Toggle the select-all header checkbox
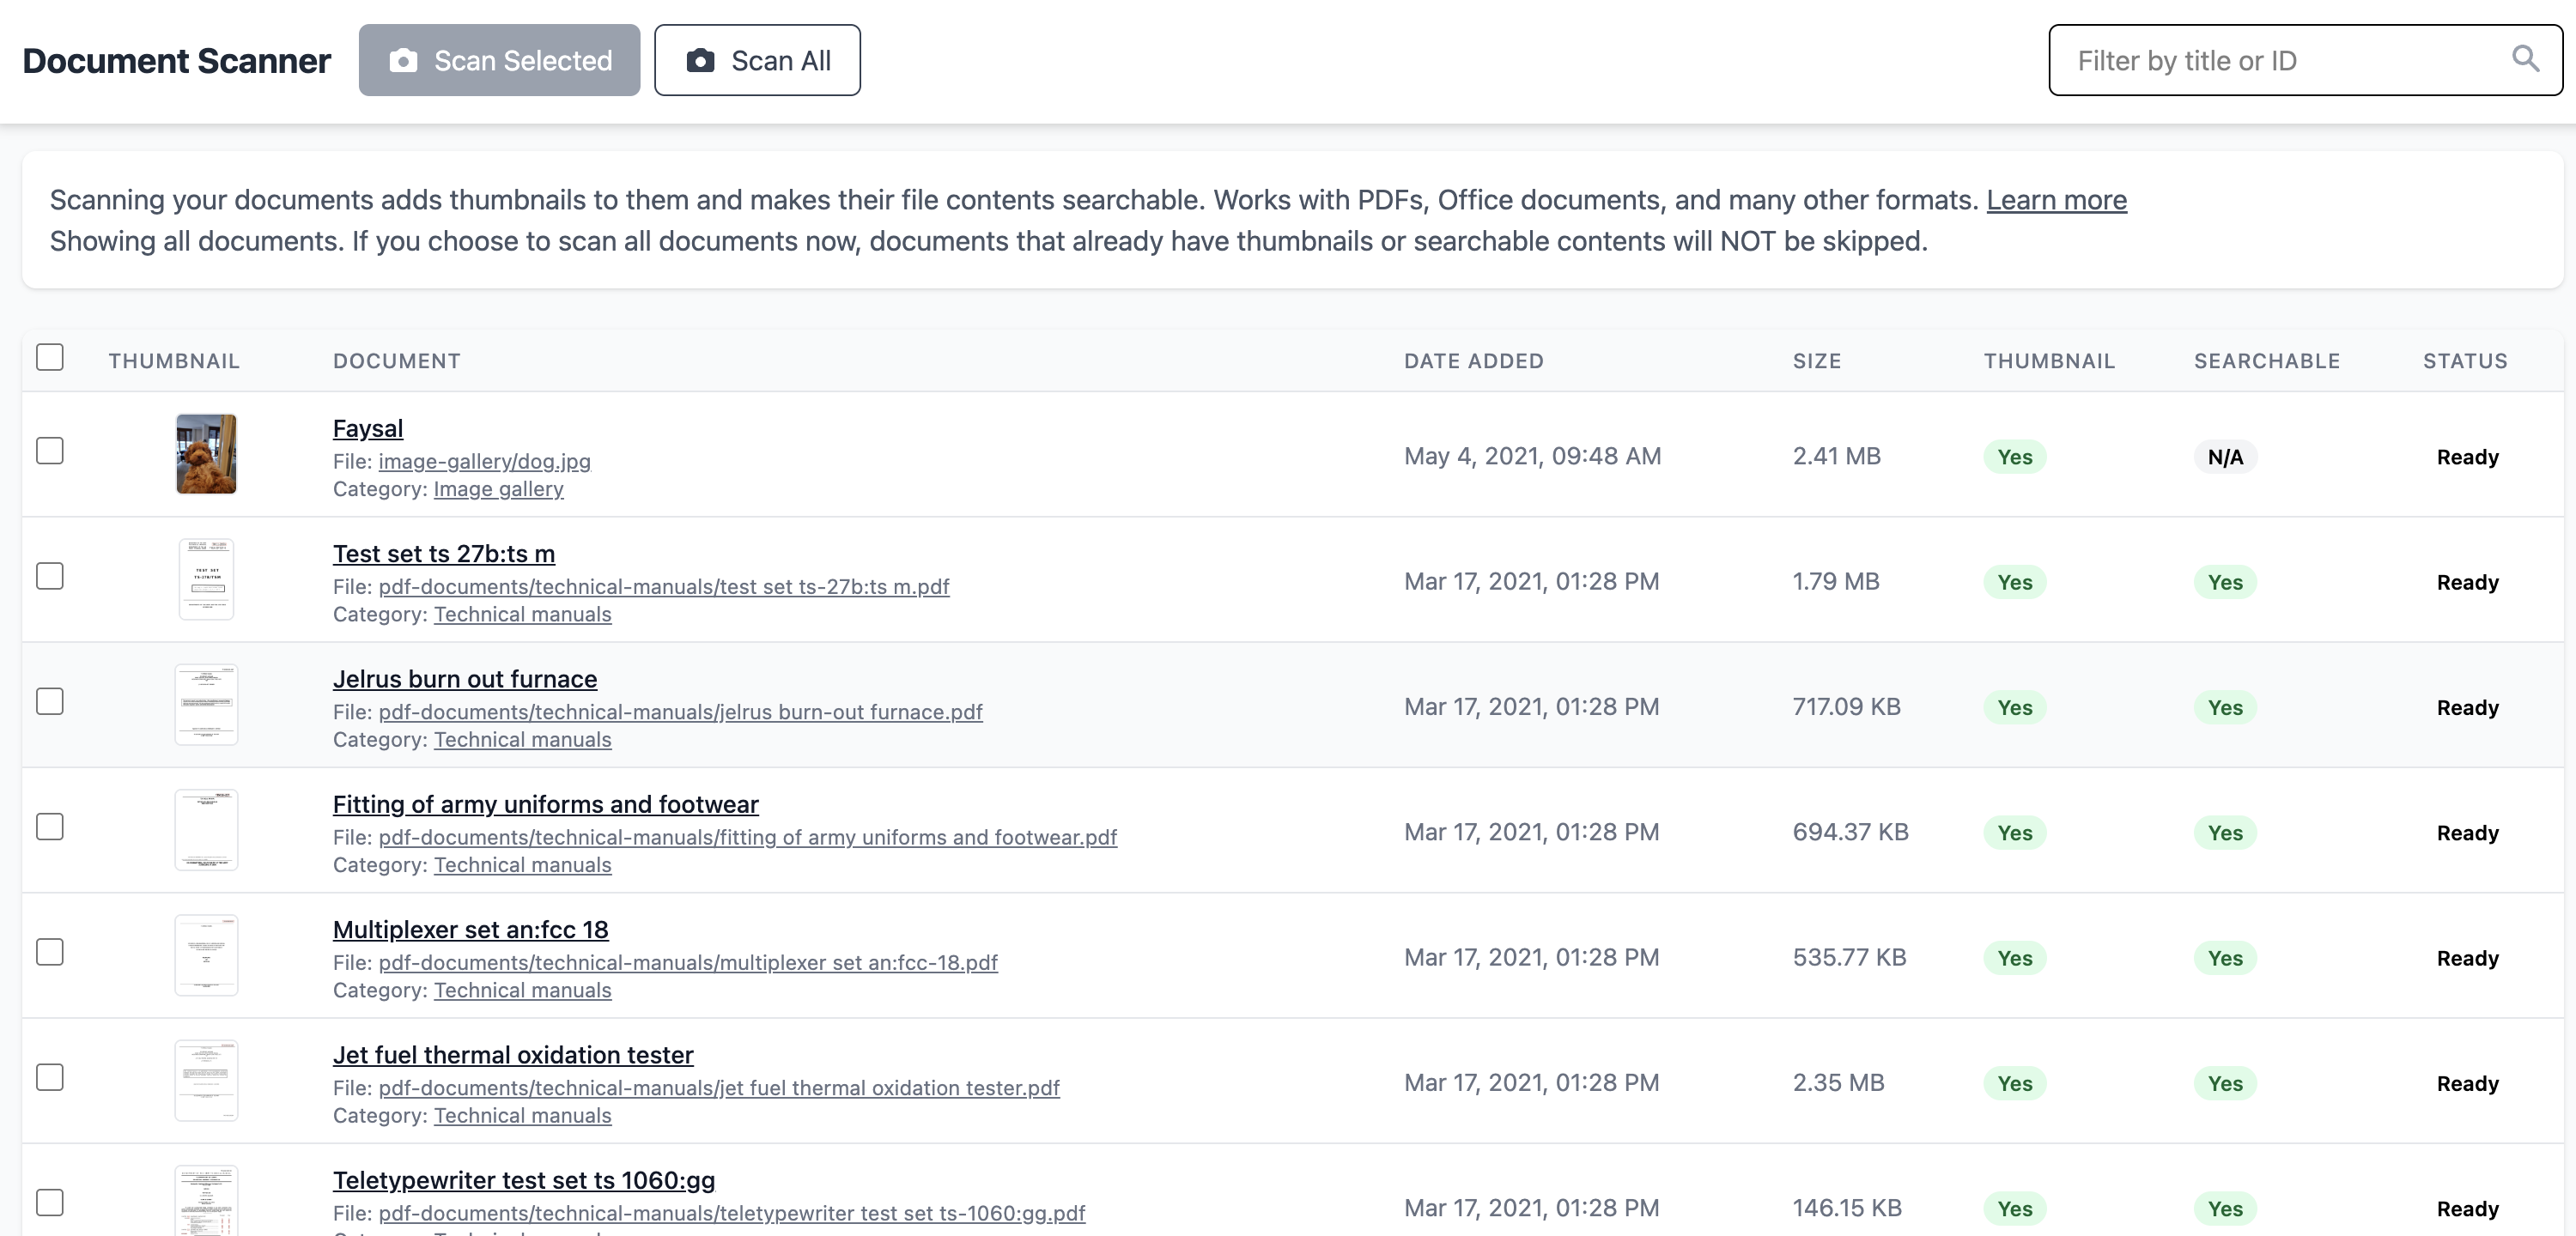This screenshot has width=2576, height=1236. pos(50,357)
